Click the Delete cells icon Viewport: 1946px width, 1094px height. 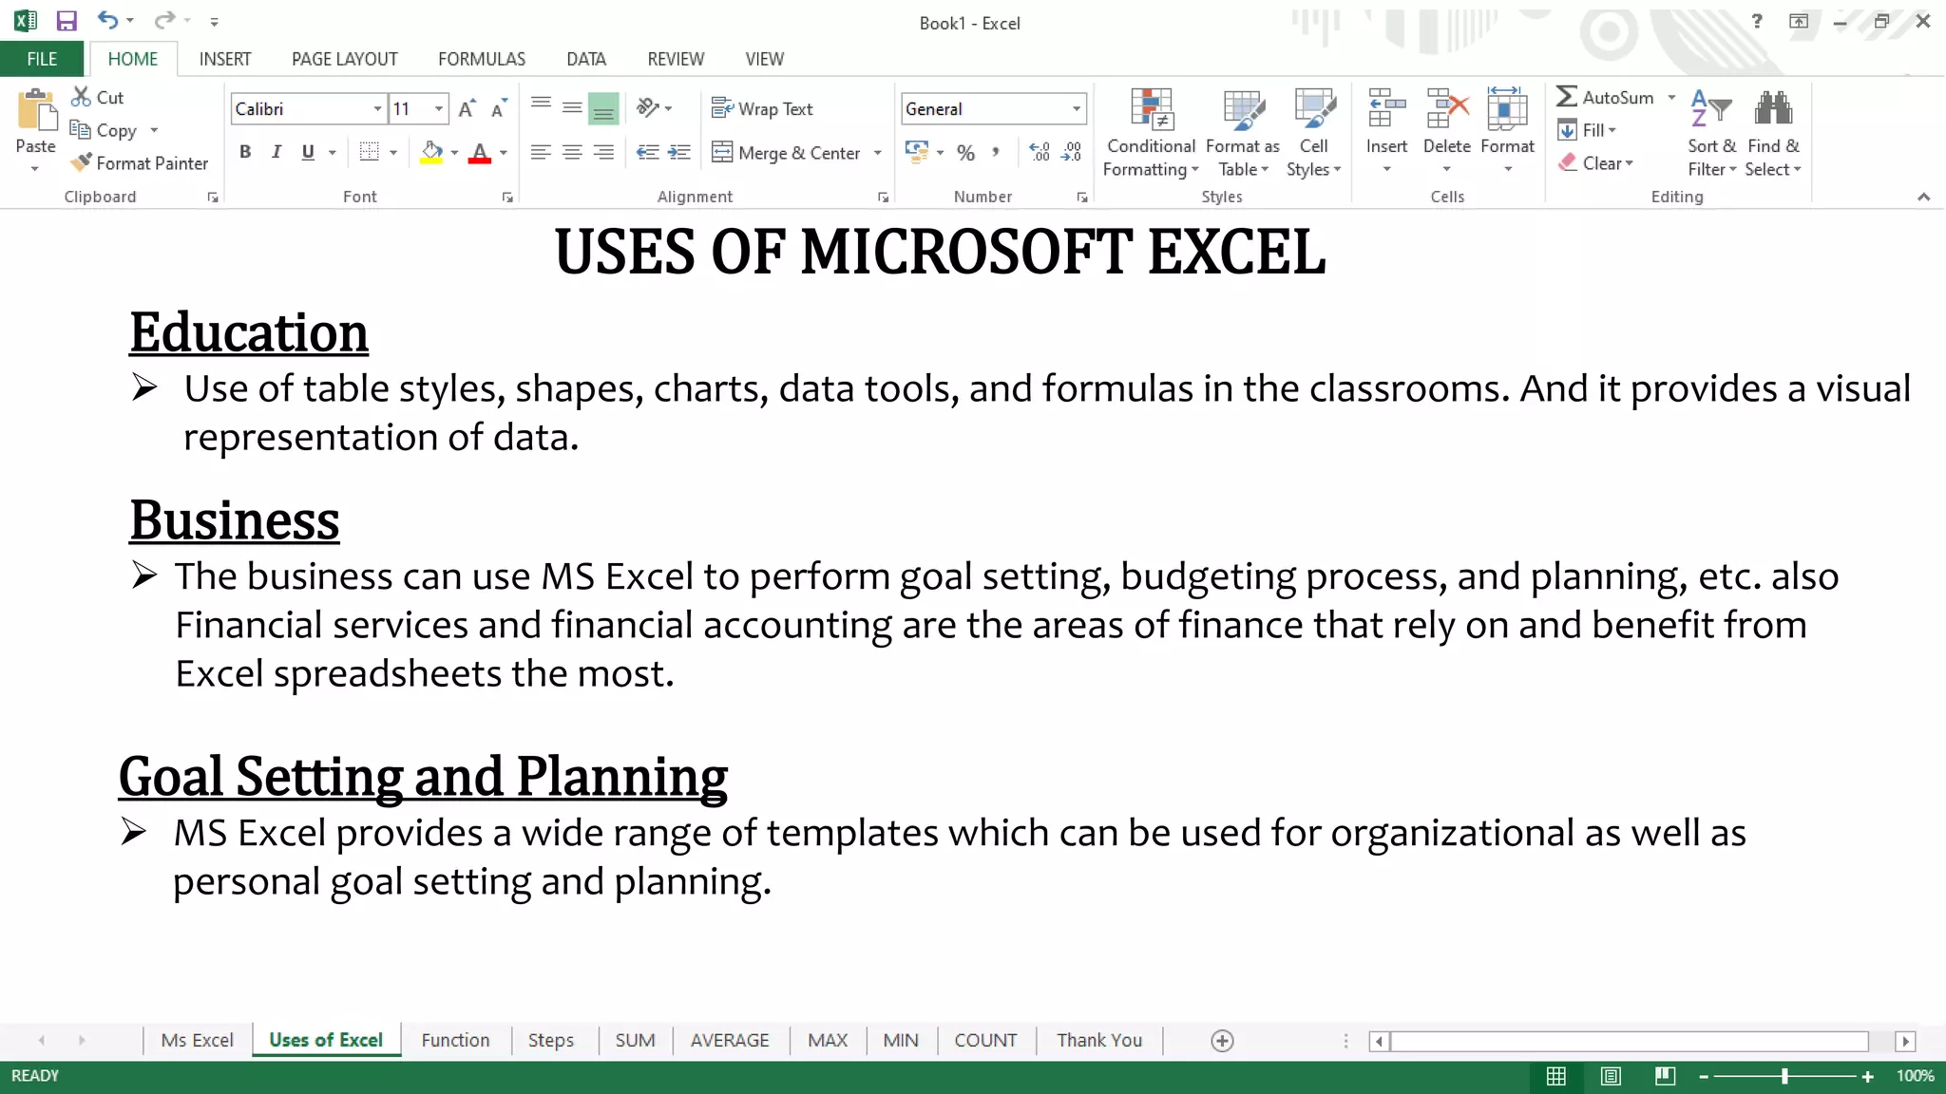tap(1447, 108)
